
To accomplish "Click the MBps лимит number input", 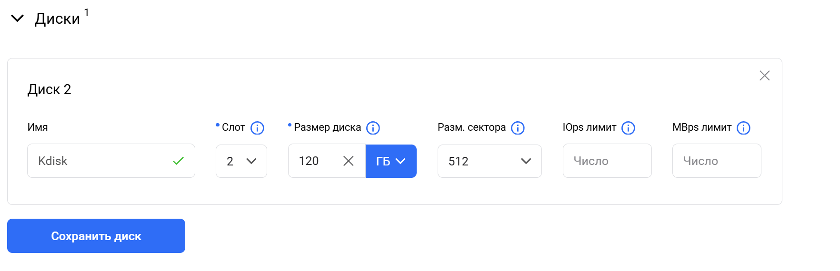I will [x=717, y=161].
